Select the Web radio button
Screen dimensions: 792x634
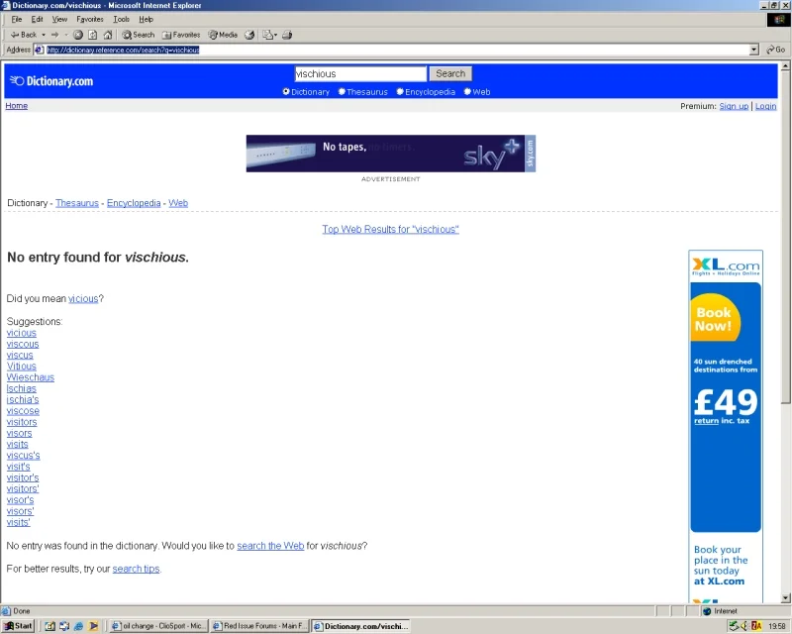pos(467,91)
